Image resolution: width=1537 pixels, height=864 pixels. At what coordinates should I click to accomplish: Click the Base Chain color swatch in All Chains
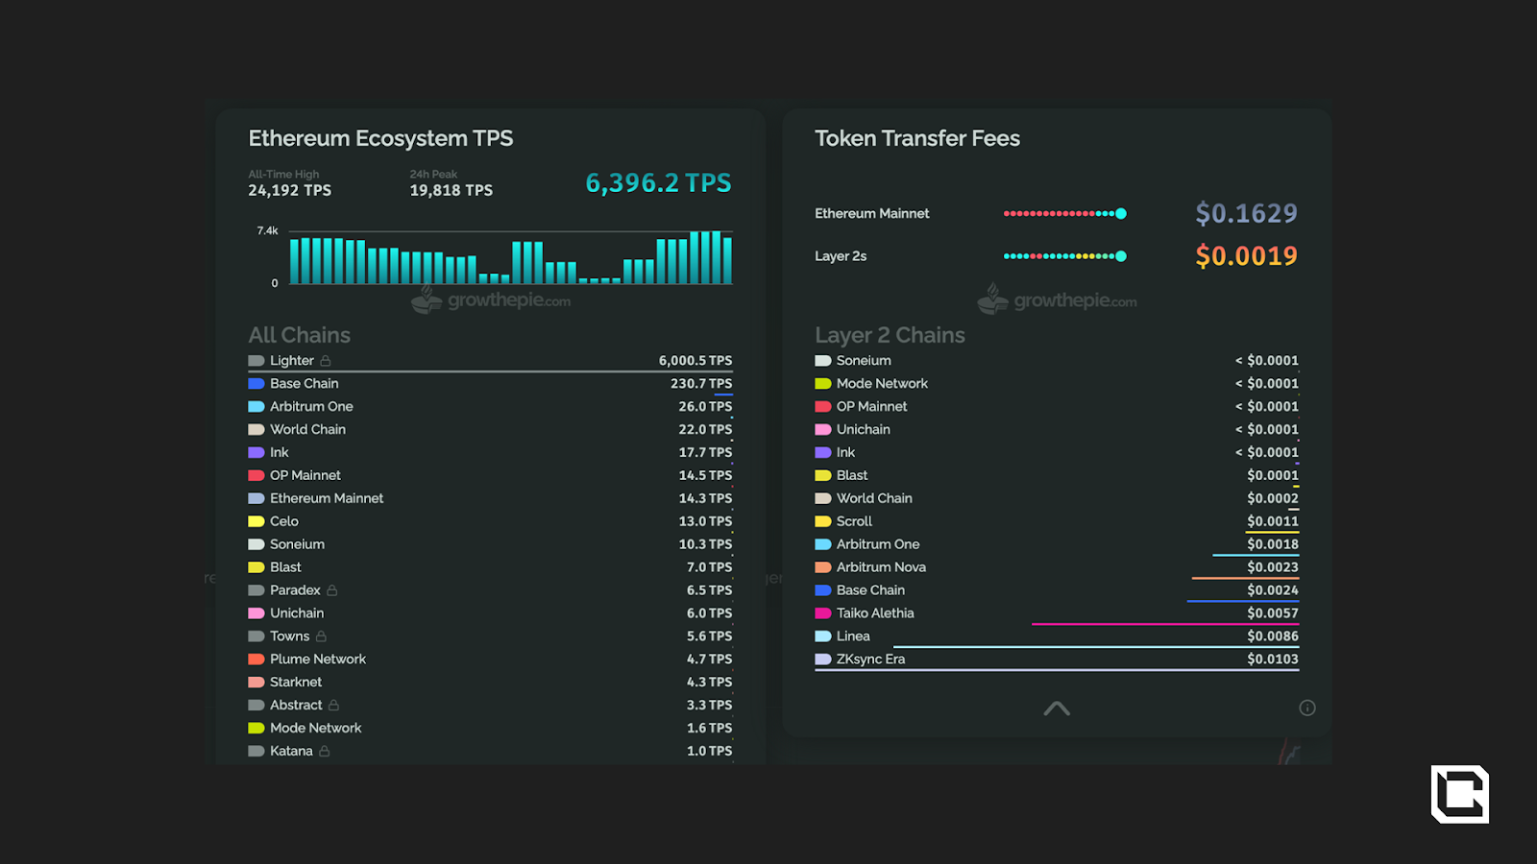(x=256, y=384)
